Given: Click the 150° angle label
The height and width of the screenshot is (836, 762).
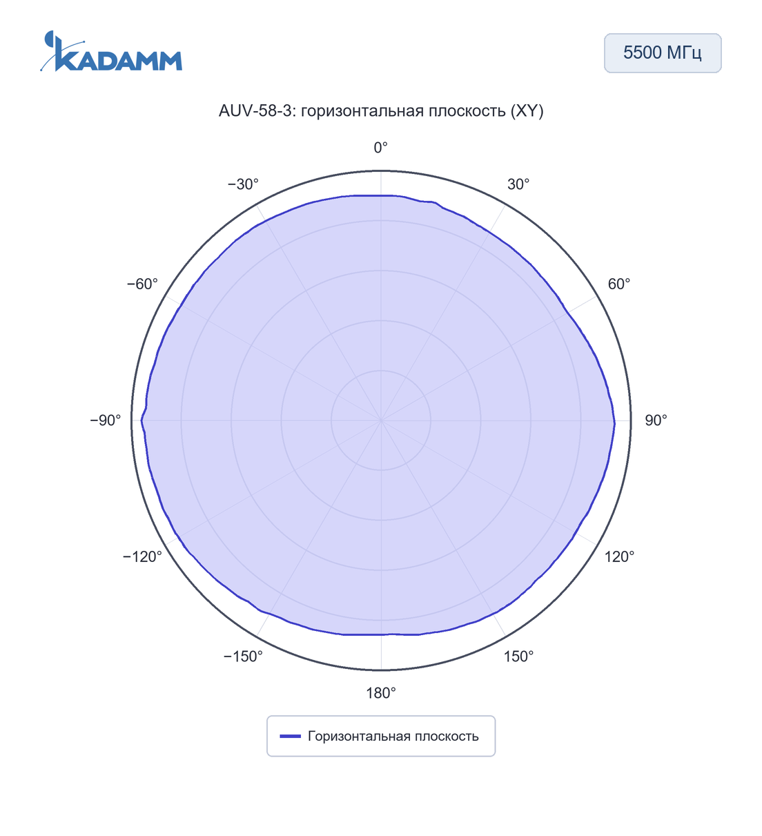Looking at the screenshot, I should coord(518,657).
